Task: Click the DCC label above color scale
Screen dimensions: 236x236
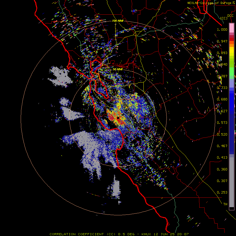Action: [x=230, y=16]
